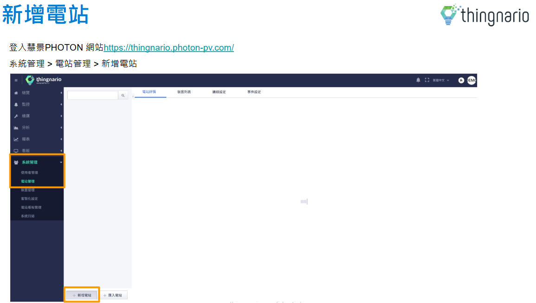Click the line chart icon beside 報表
This screenshot has height=303, width=536.
pos(16,139)
